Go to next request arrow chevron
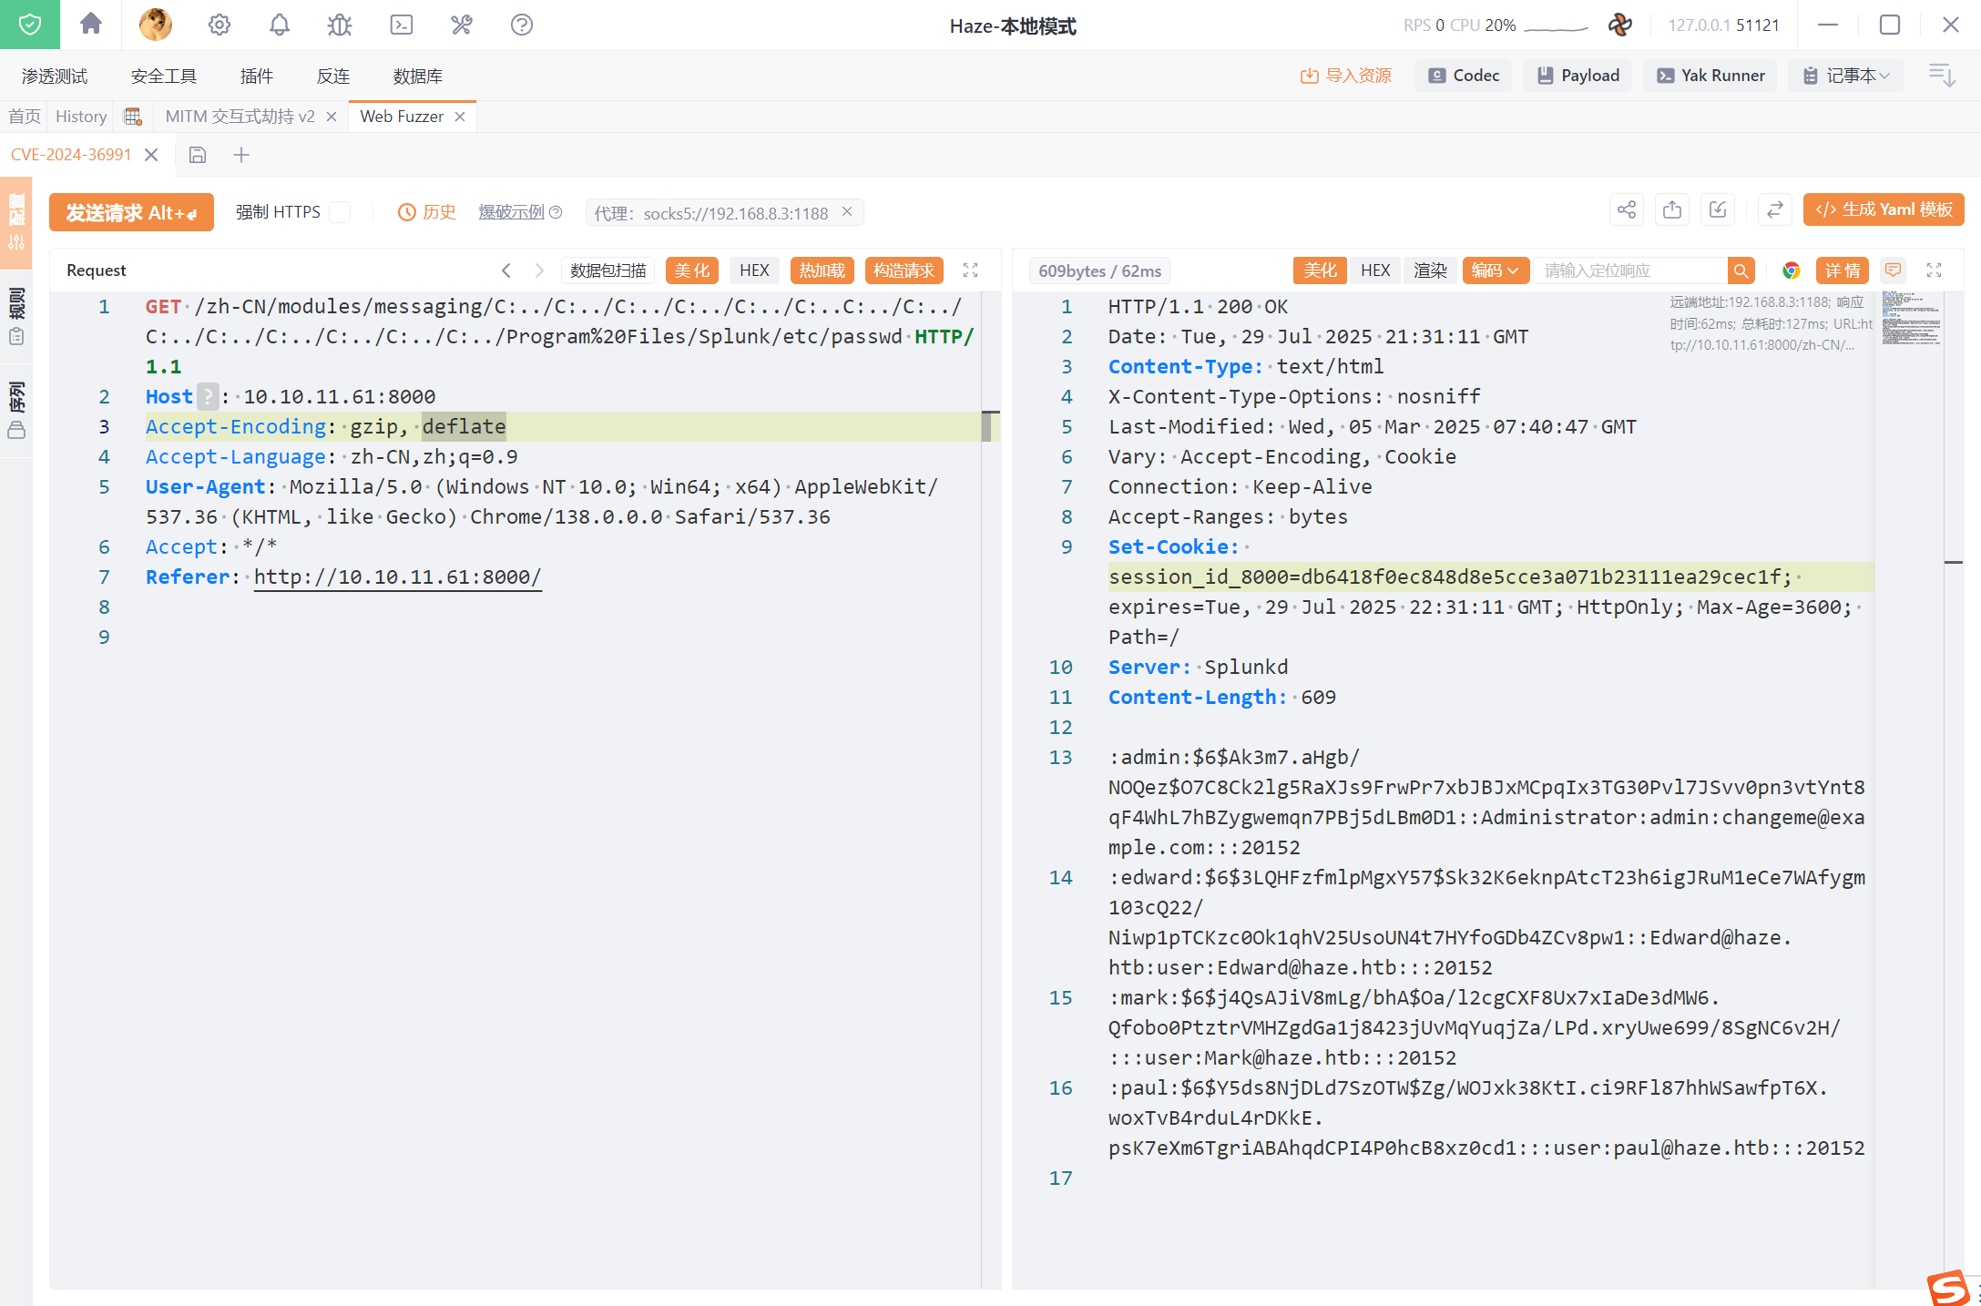The width and height of the screenshot is (1981, 1306). pos(539,270)
